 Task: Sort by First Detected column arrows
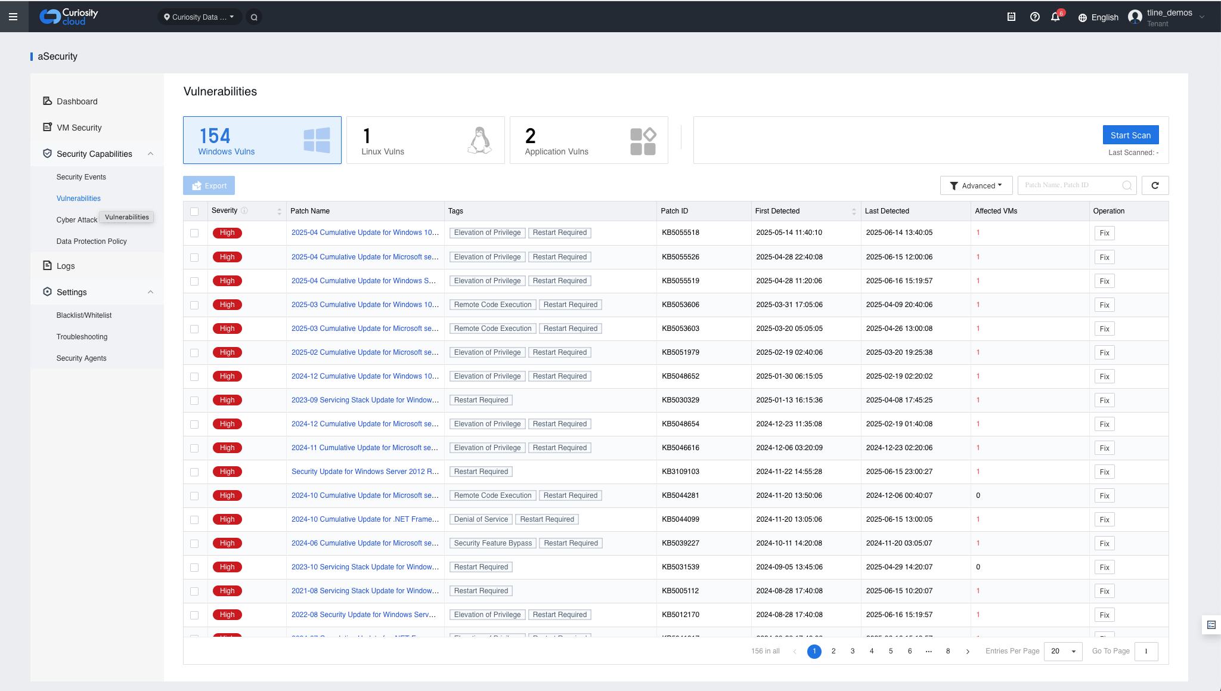point(854,211)
